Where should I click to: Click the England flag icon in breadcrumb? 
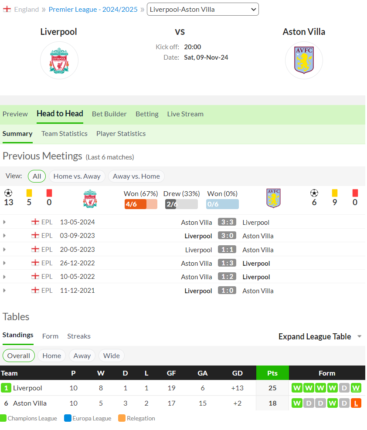pos(7,9)
